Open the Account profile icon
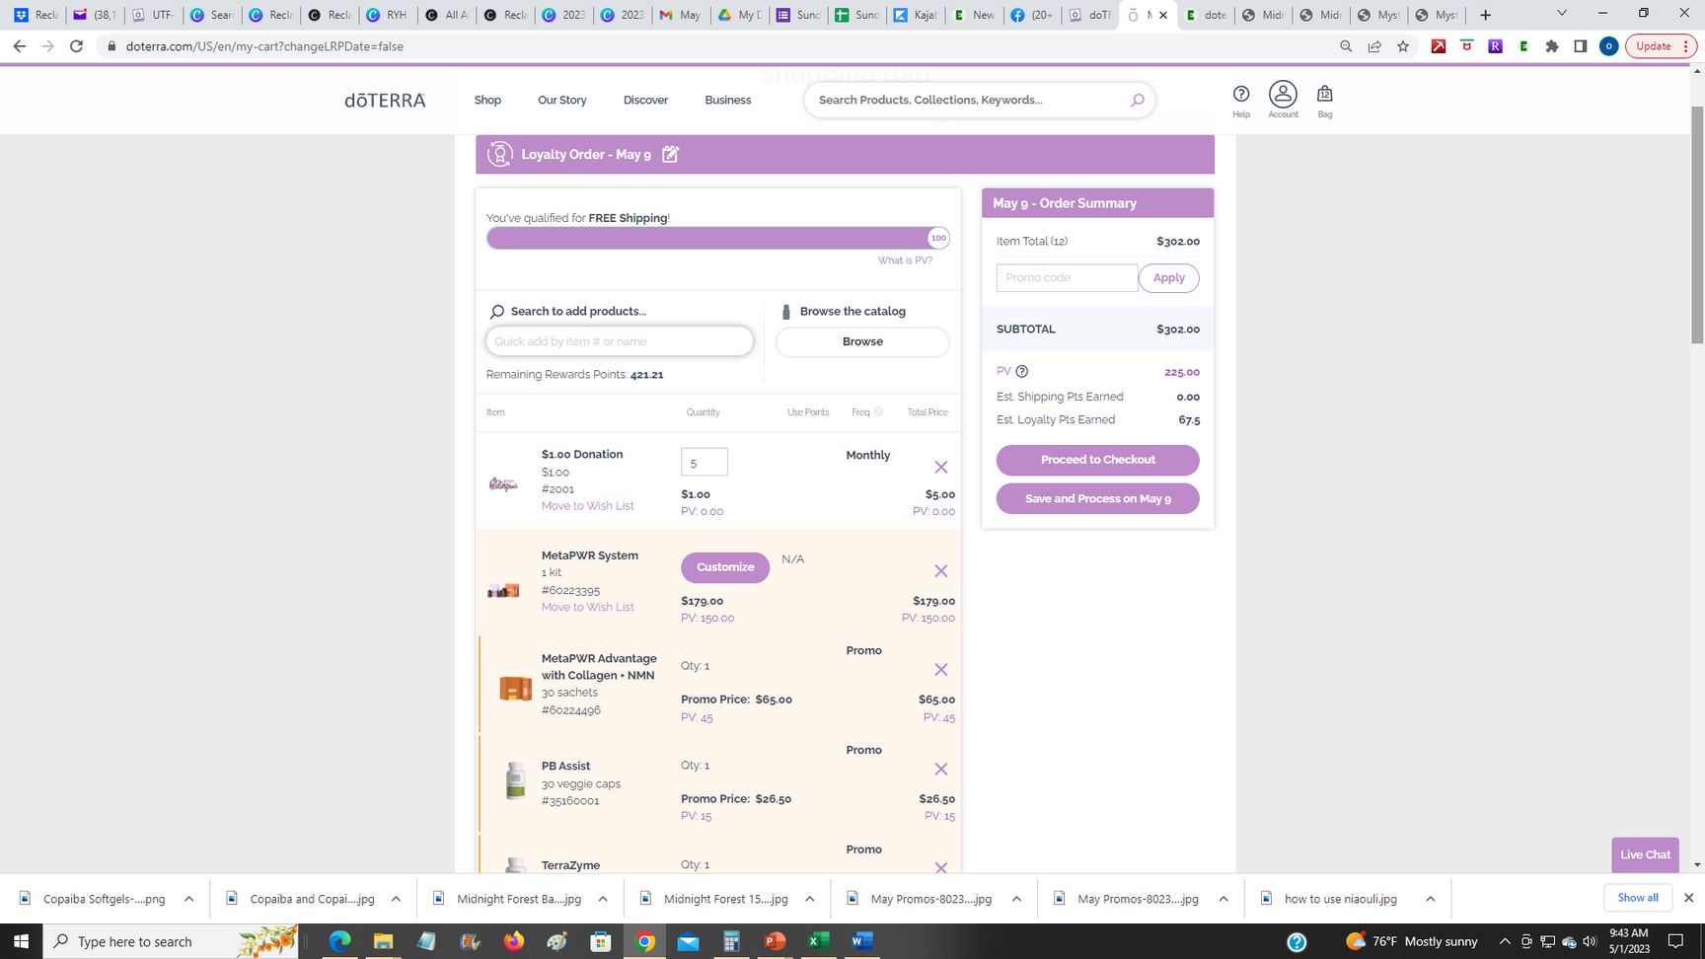 click(1283, 95)
